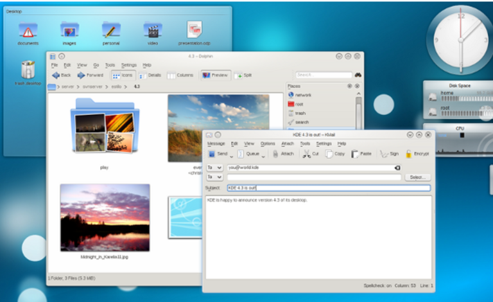The image size is (493, 302).
Task: Select the network entry in Places
Action: (302, 94)
